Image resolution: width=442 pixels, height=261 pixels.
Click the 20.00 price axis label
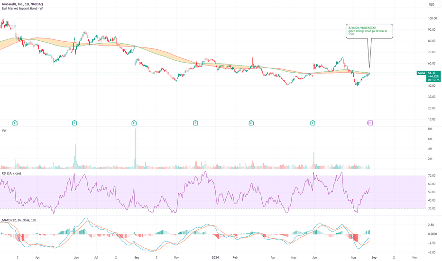pyautogui.click(x=432, y=108)
